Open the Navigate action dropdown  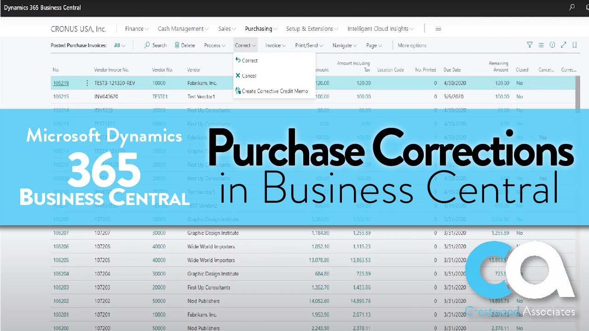pyautogui.click(x=345, y=46)
